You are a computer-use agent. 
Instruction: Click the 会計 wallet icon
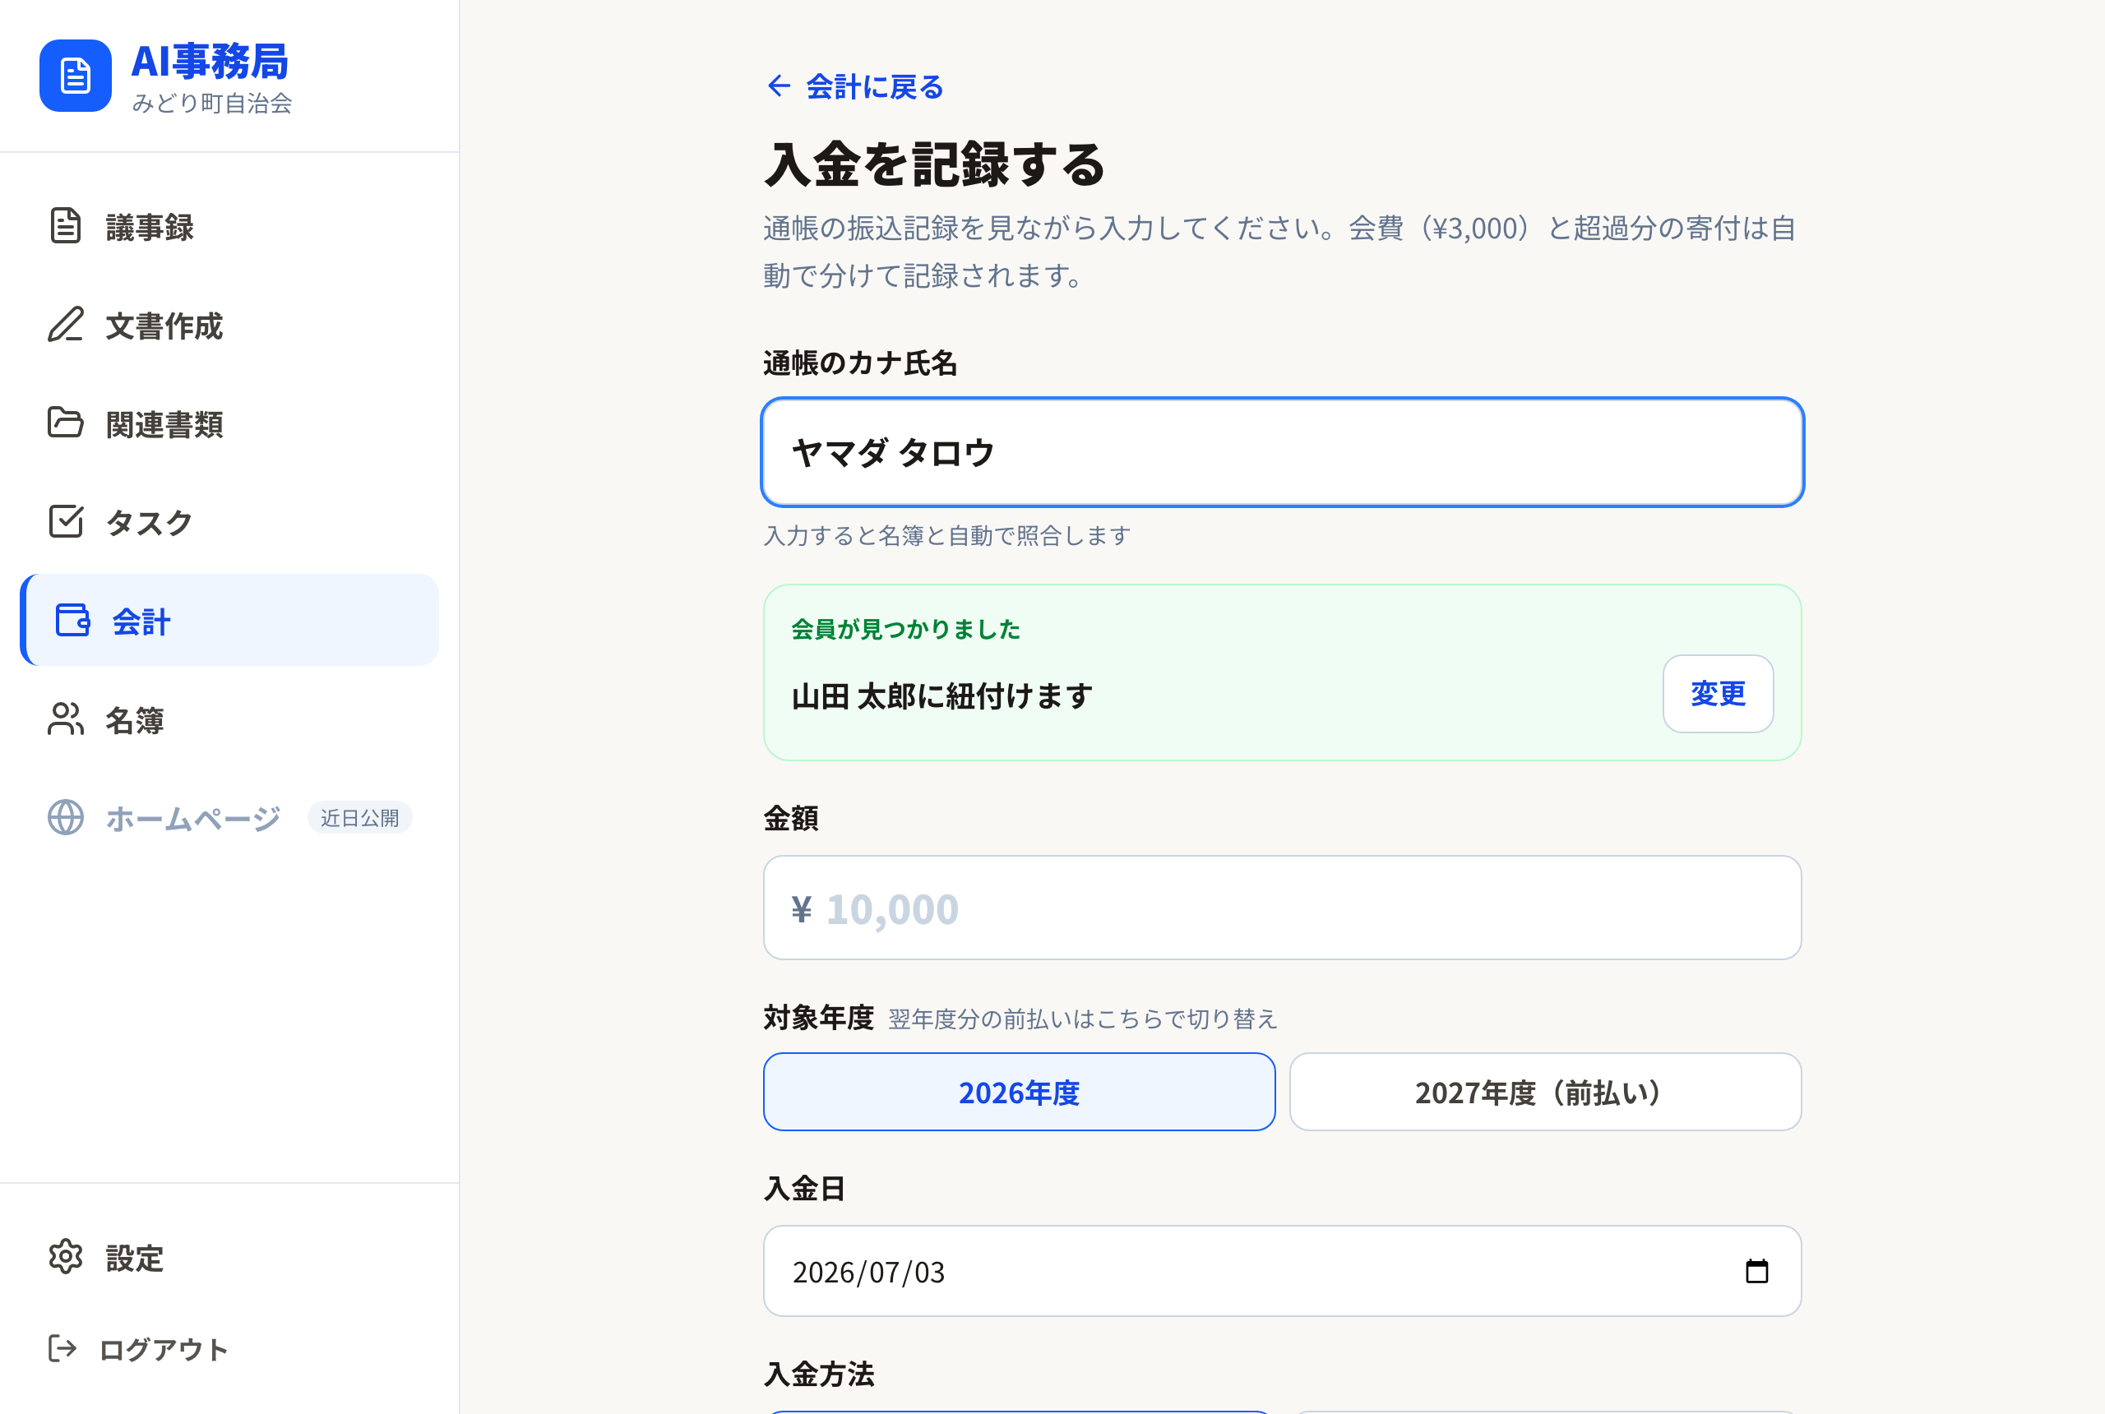(x=72, y=621)
